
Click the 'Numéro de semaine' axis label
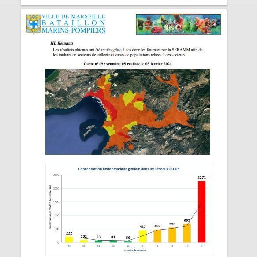(135, 250)
